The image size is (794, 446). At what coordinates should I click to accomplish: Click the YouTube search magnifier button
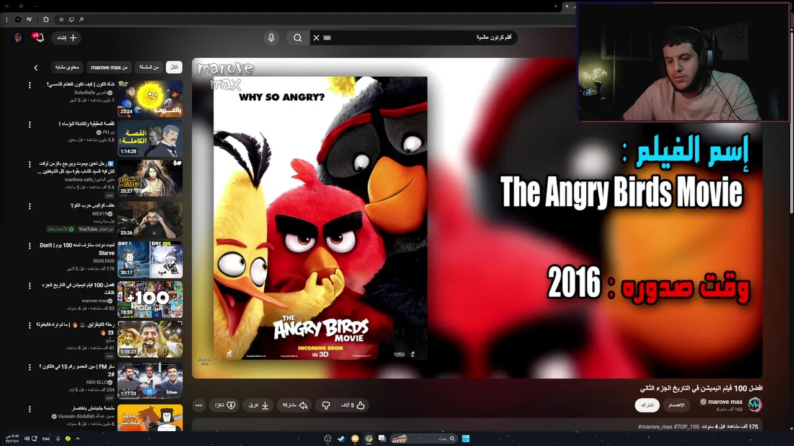(x=298, y=38)
